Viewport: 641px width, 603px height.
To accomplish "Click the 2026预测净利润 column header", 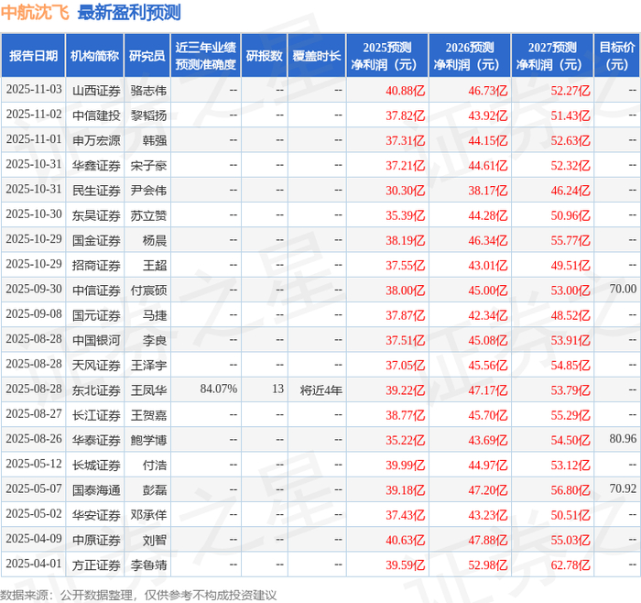I will pos(470,56).
